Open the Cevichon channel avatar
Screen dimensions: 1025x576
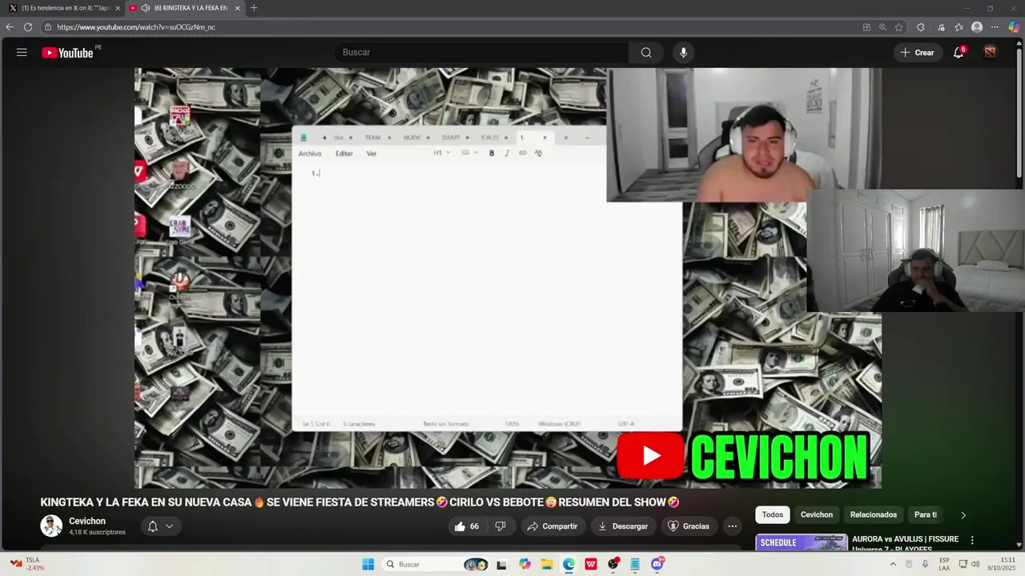(x=51, y=526)
